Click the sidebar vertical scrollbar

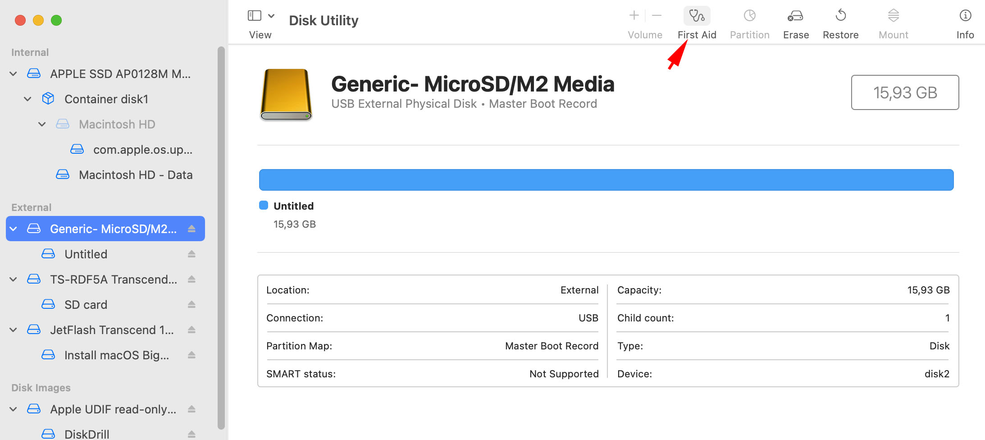(x=221, y=238)
